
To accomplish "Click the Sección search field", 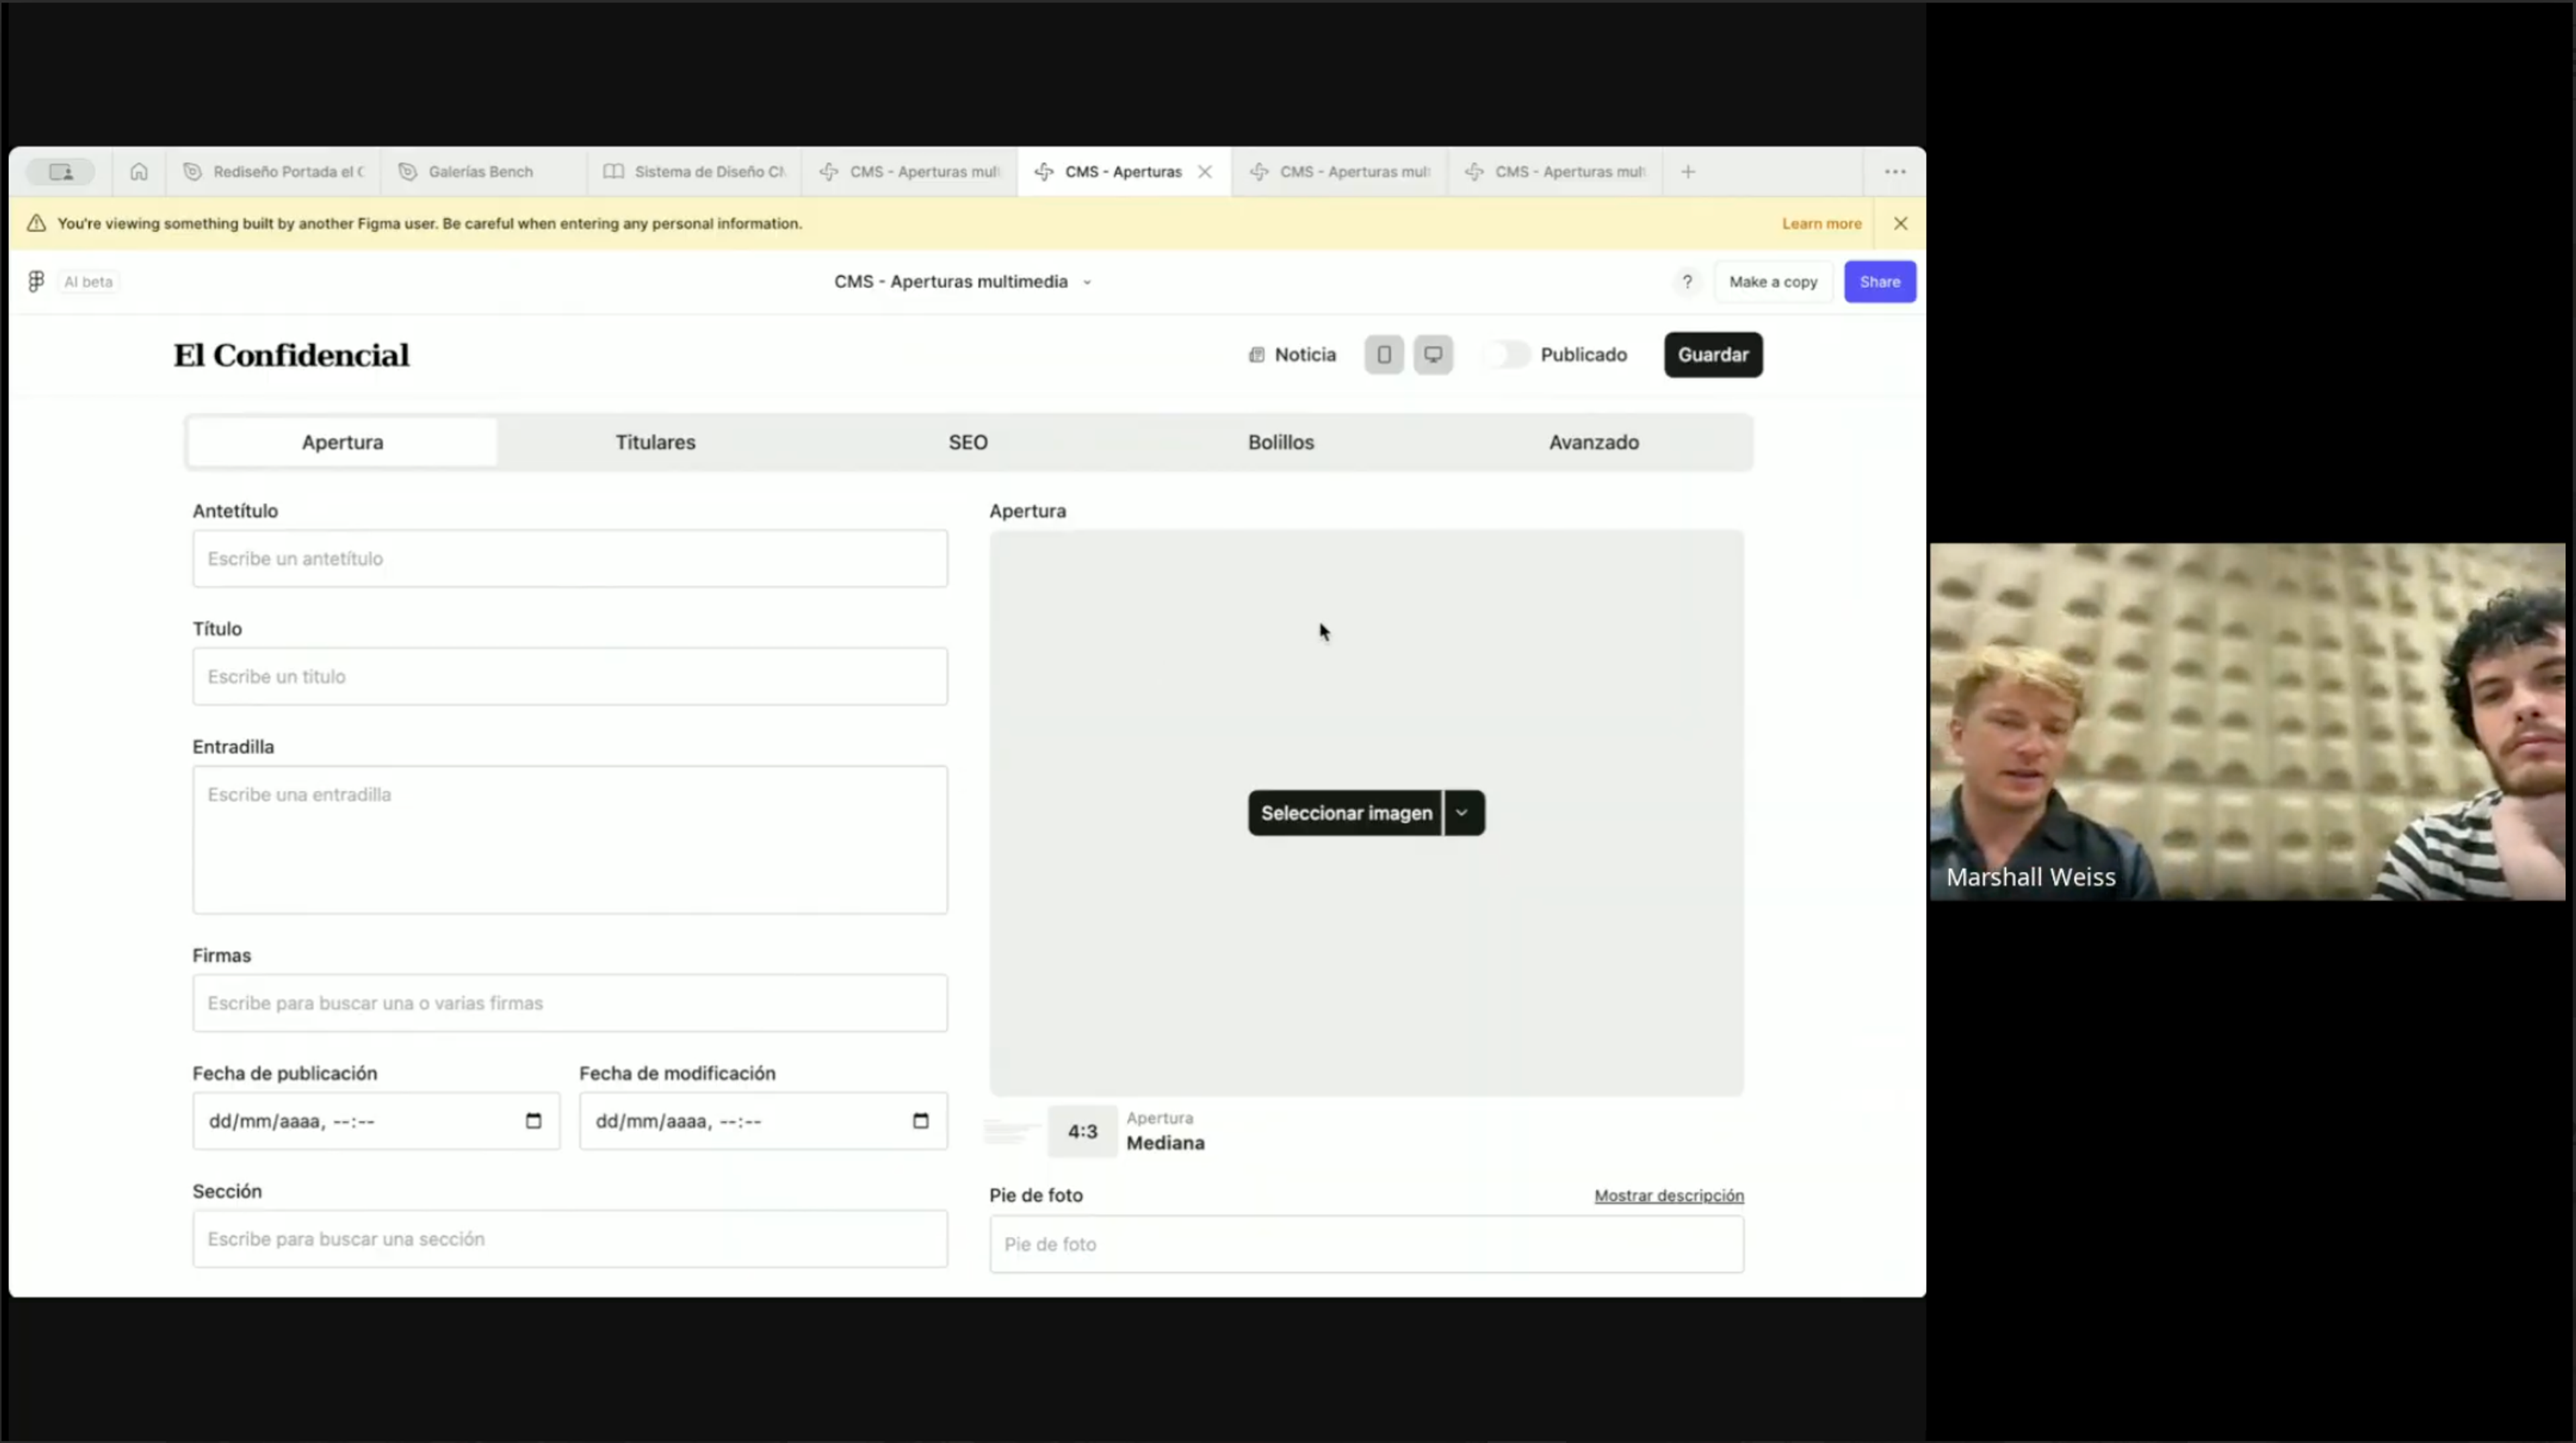I will tap(570, 1239).
